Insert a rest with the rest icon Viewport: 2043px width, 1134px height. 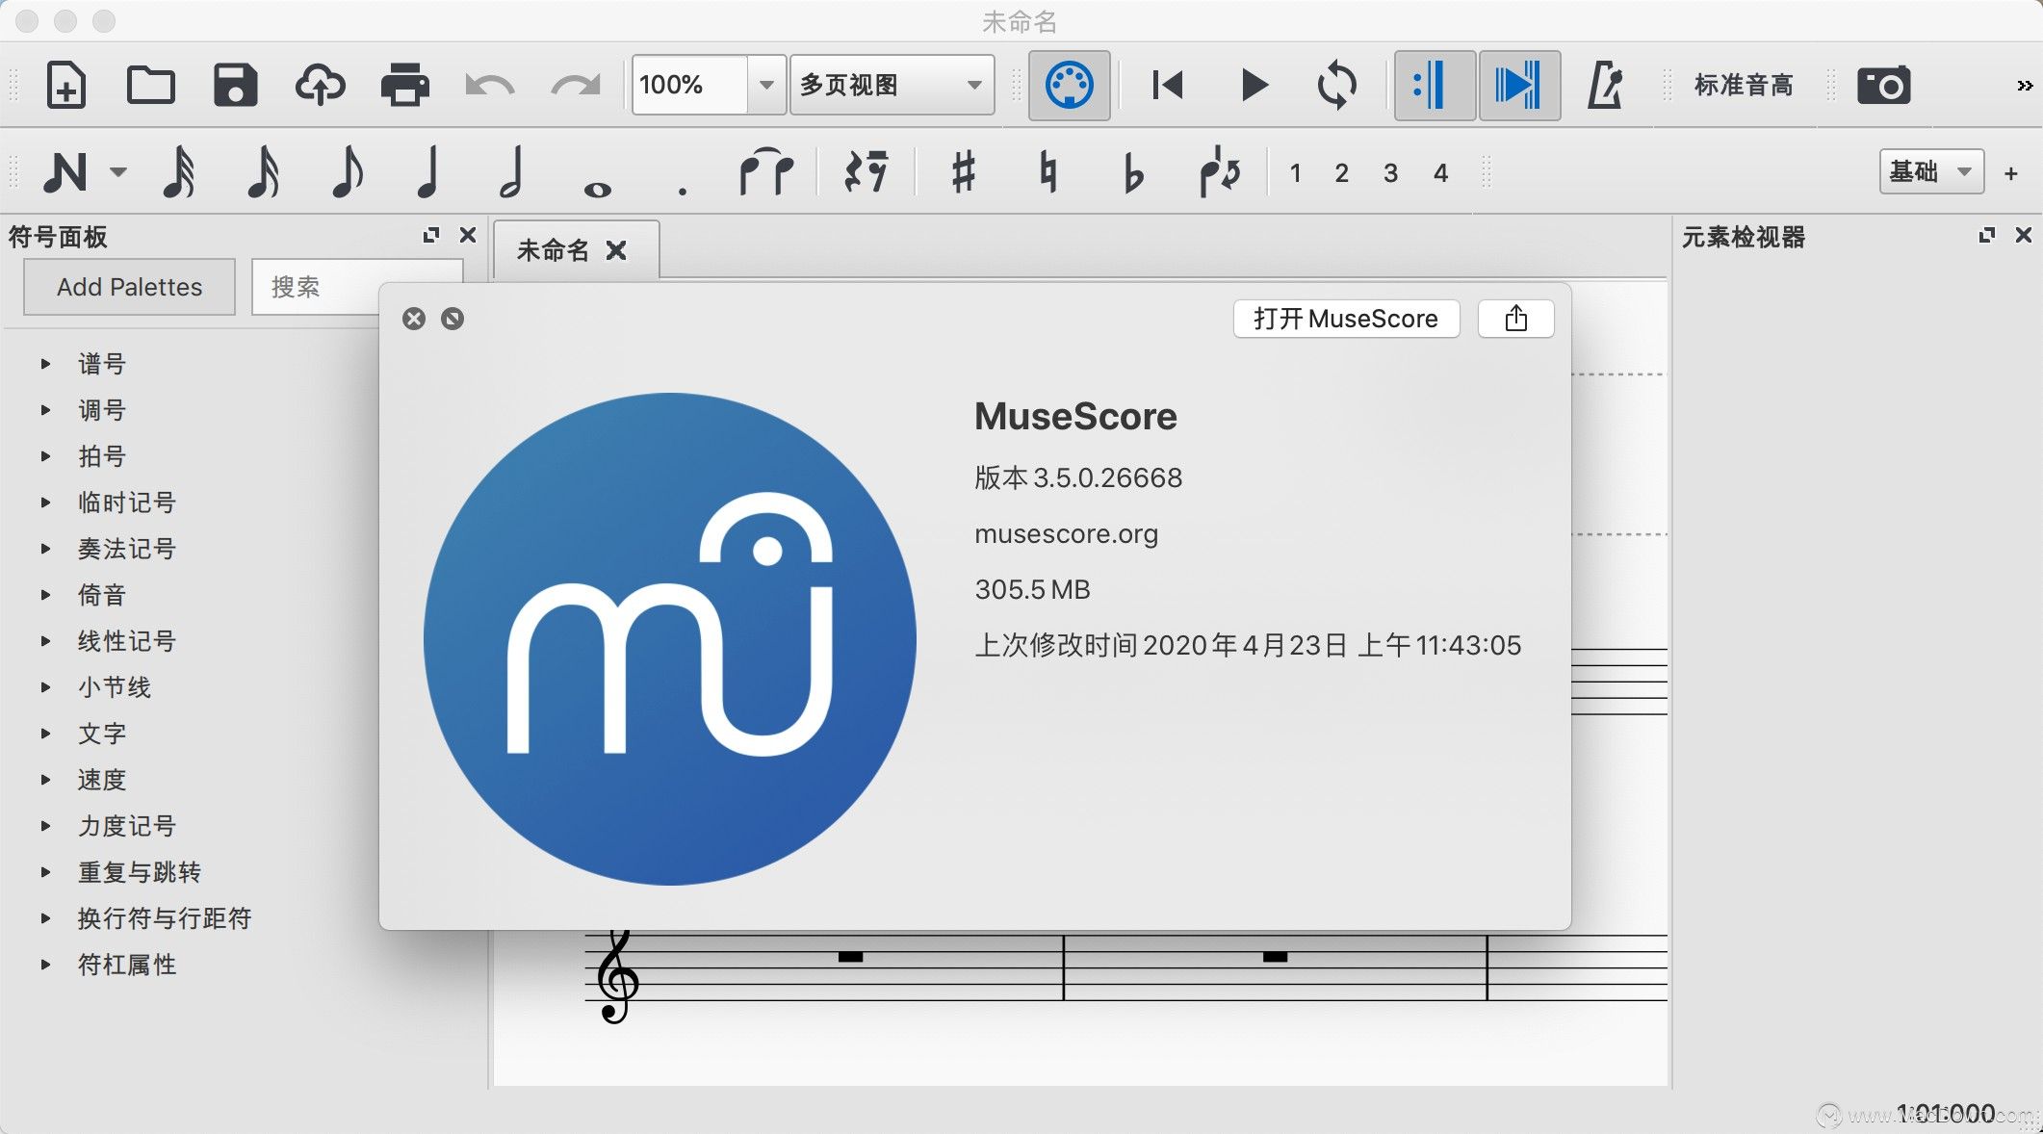tap(866, 172)
